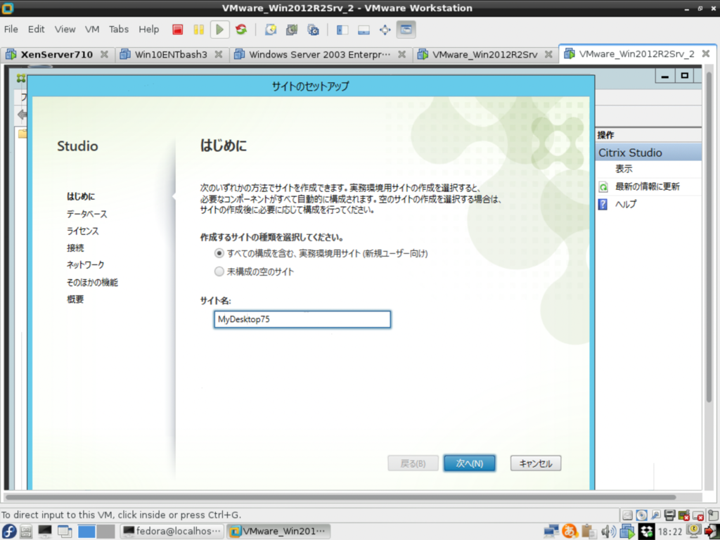Open the Help menu
The height and width of the screenshot is (540, 720).
[x=149, y=30]
